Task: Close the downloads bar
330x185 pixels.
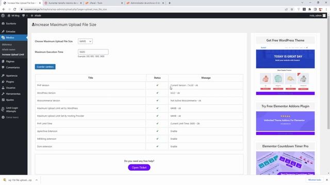Action: tap(326, 180)
